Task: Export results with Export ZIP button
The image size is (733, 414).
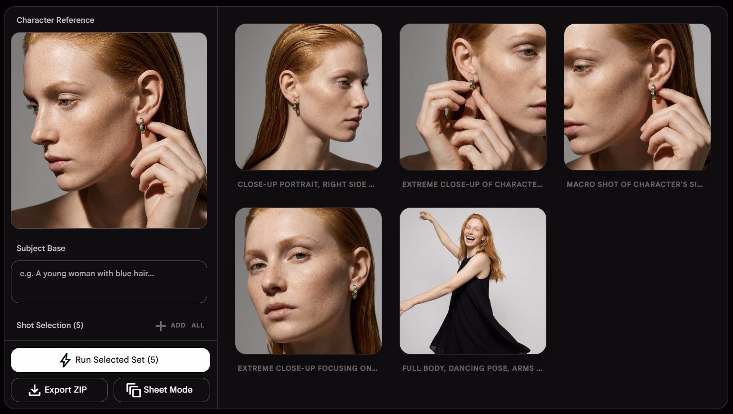Action: click(59, 390)
